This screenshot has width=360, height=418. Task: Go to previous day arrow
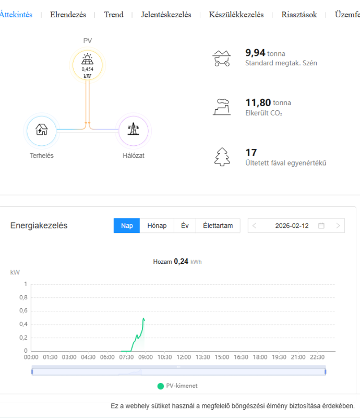254,226
